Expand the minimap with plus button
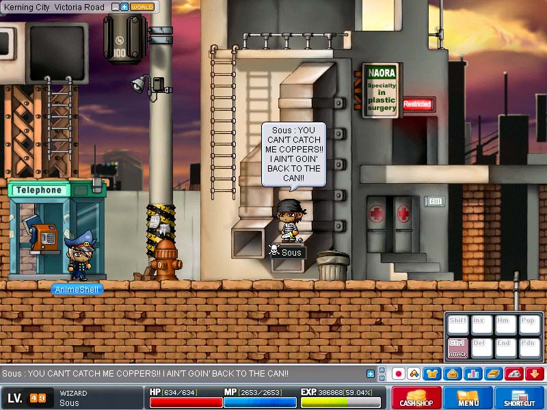The height and width of the screenshot is (410, 547). [124, 7]
